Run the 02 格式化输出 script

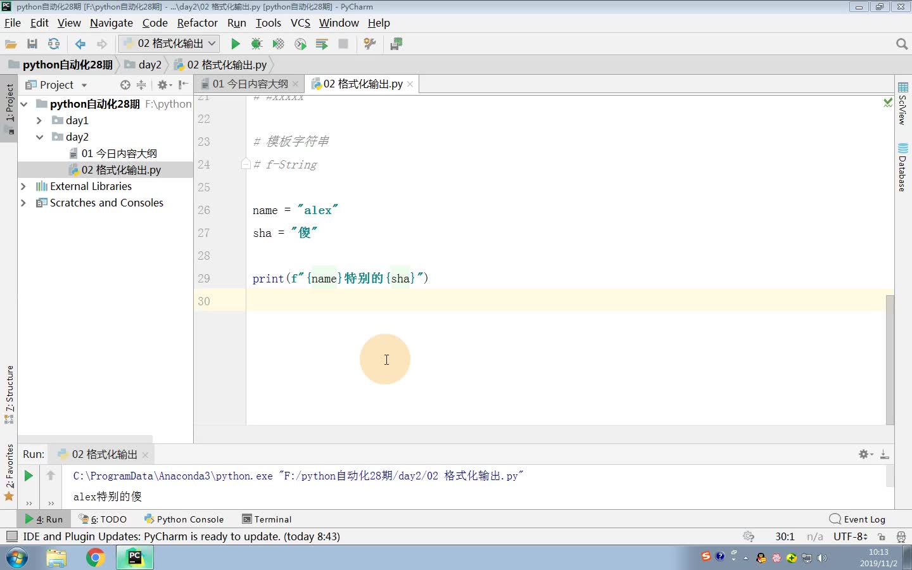coord(235,44)
